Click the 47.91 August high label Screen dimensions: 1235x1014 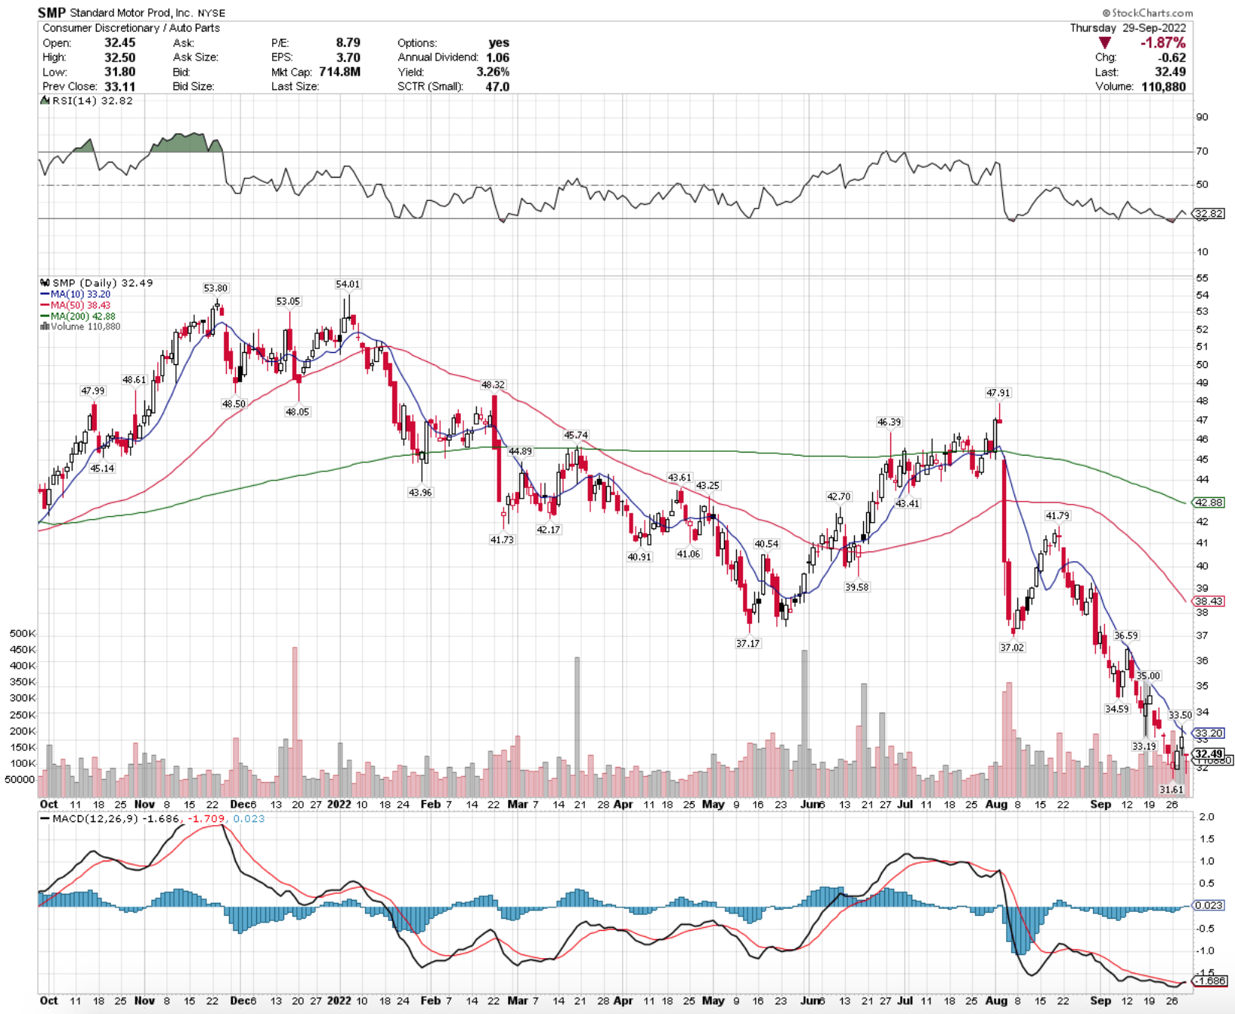(998, 393)
